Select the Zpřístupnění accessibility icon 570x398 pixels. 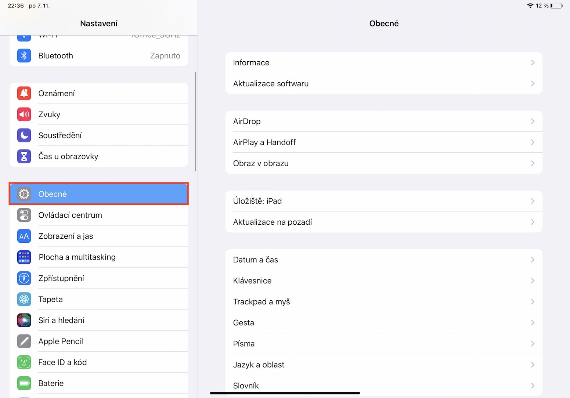click(24, 278)
